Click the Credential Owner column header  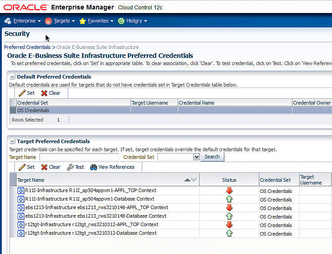pos(312,103)
